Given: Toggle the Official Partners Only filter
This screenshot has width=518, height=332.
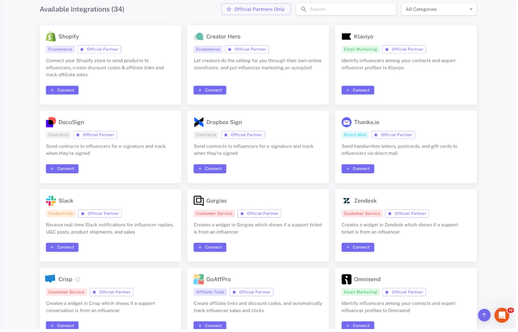Looking at the screenshot, I should 256,9.
